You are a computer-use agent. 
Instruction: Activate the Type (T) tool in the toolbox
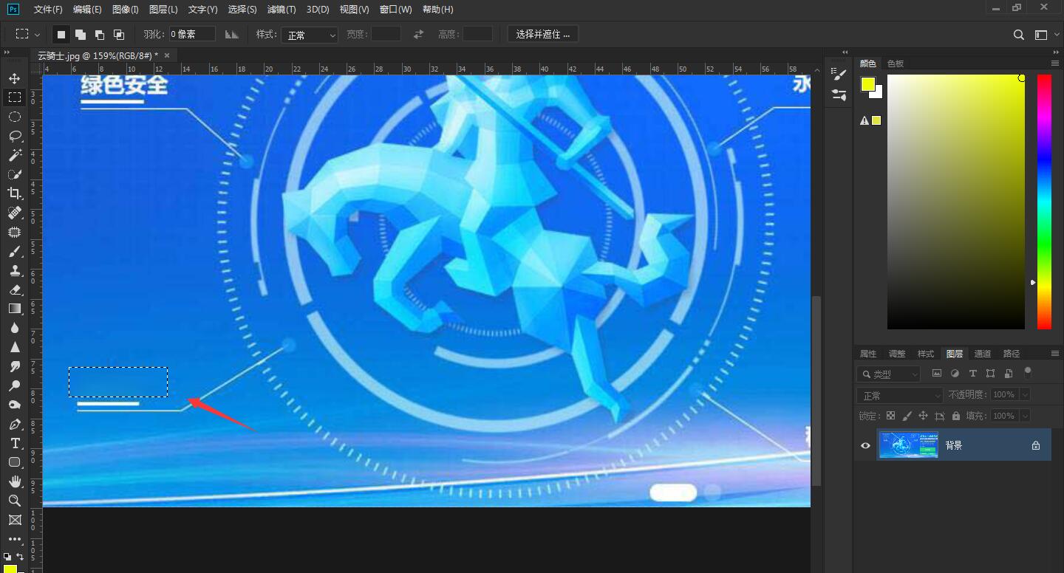[x=15, y=443]
